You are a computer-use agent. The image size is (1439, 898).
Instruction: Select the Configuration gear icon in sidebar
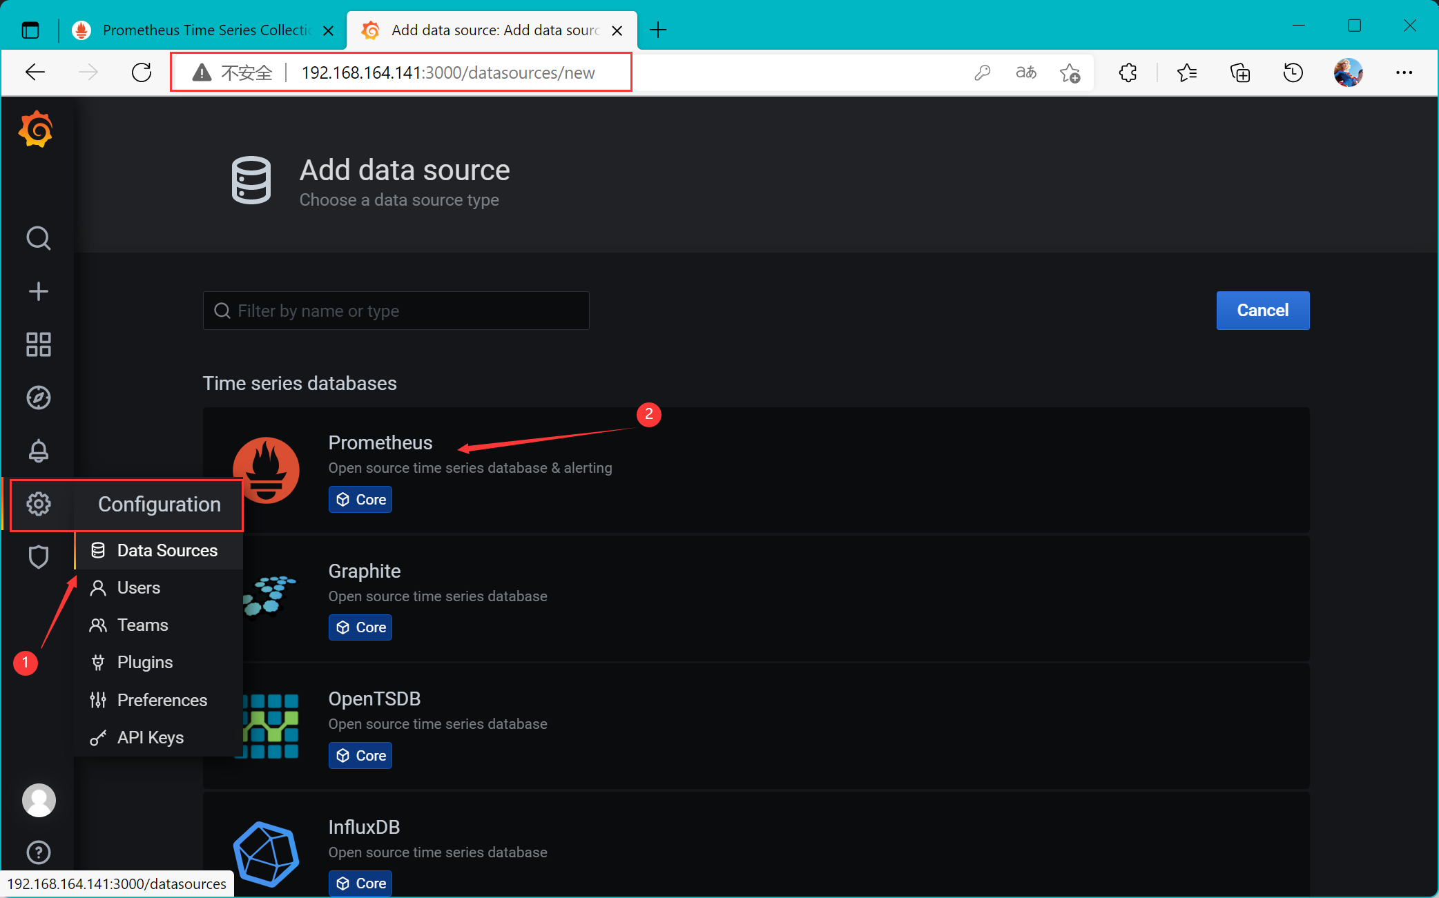pyautogui.click(x=38, y=504)
